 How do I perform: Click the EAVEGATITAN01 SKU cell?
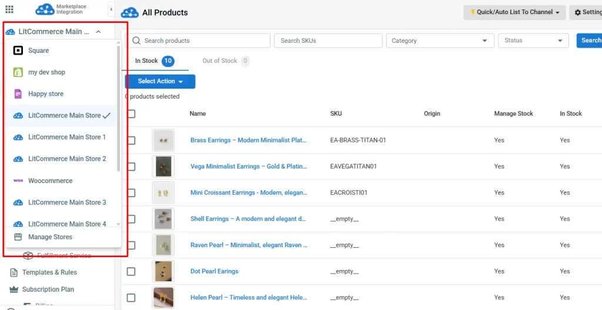click(x=353, y=167)
